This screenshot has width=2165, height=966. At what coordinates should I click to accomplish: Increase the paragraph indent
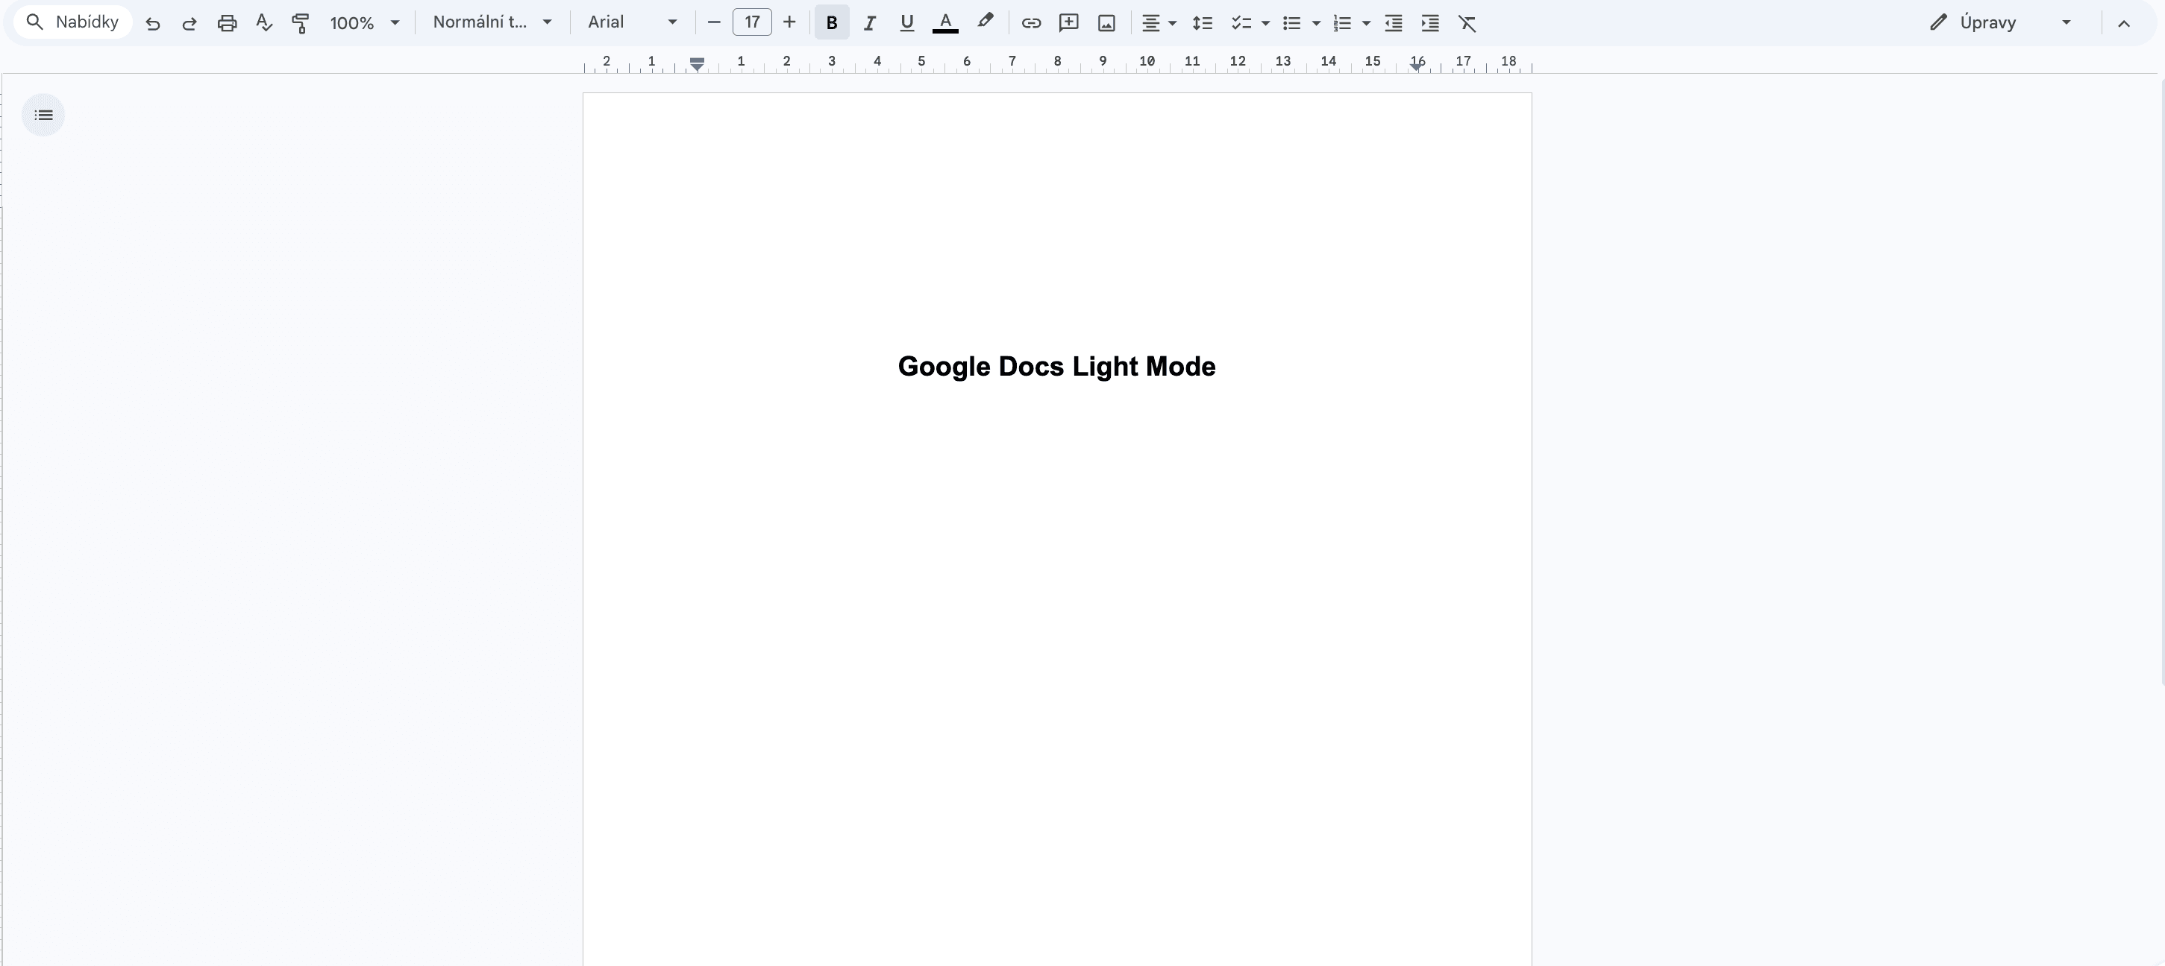point(1430,22)
